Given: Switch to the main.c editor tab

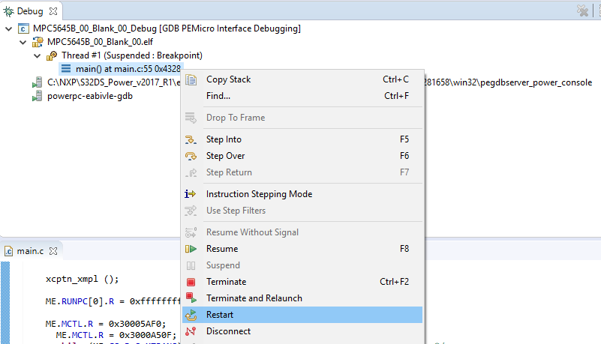Looking at the screenshot, I should point(30,251).
